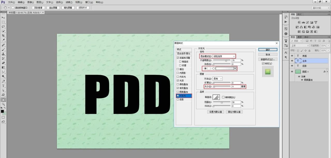
Task: Toggle the 斜面和浮雕 checkbox
Action: coord(178,58)
